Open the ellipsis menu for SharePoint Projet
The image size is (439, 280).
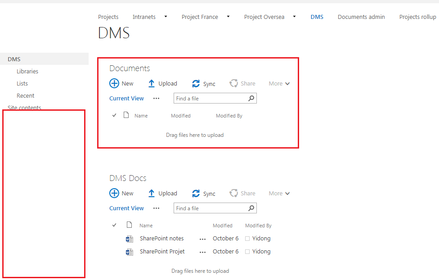[x=203, y=253]
